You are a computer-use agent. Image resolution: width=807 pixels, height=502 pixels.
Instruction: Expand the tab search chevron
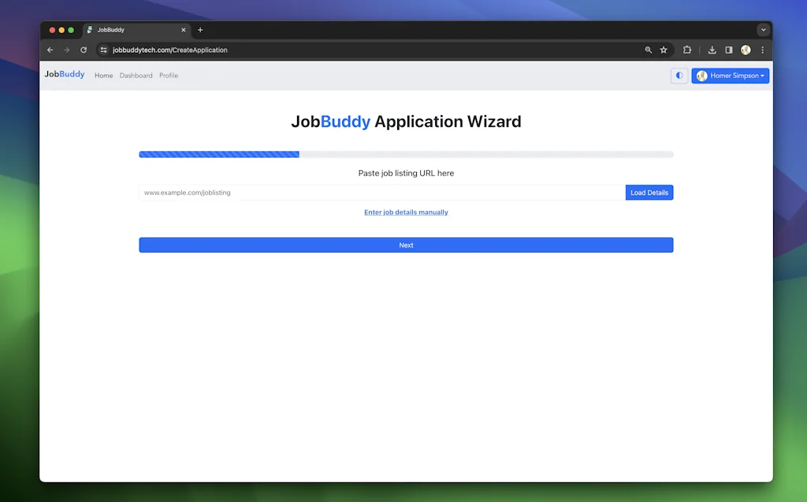click(763, 30)
